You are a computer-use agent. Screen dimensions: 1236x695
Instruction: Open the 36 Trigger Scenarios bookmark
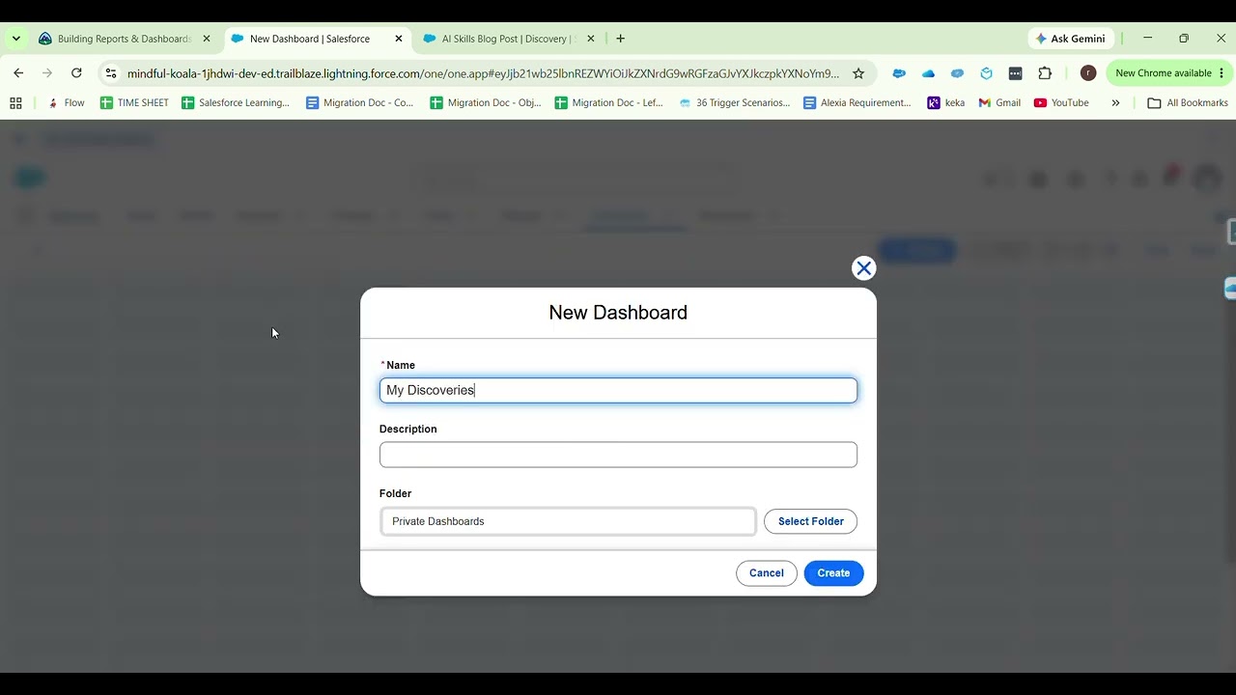[734, 102]
